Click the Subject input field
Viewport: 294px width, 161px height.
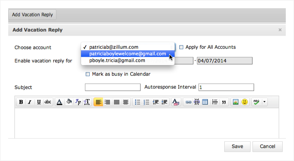(x=113, y=87)
